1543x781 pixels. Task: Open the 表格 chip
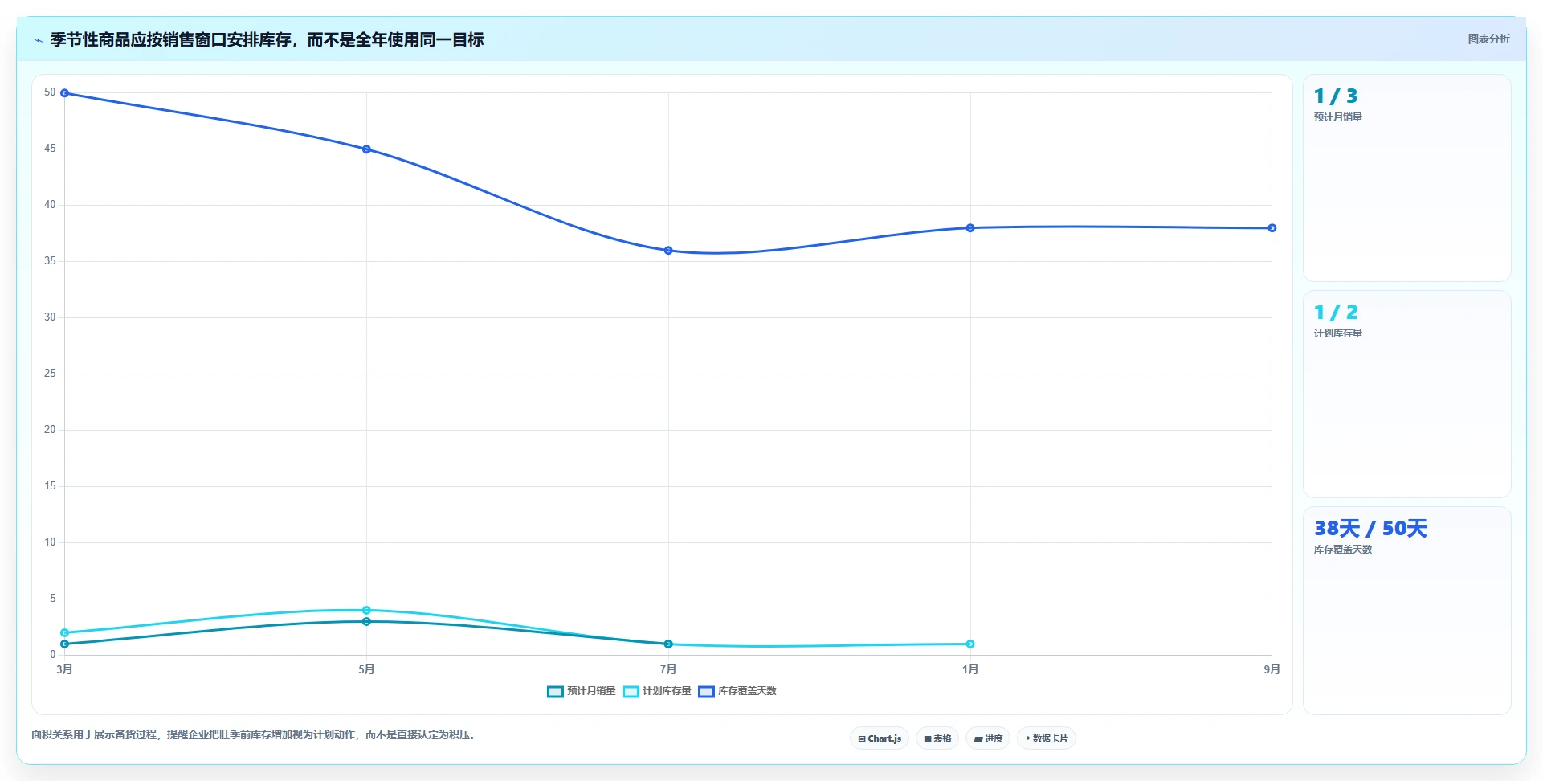(937, 738)
